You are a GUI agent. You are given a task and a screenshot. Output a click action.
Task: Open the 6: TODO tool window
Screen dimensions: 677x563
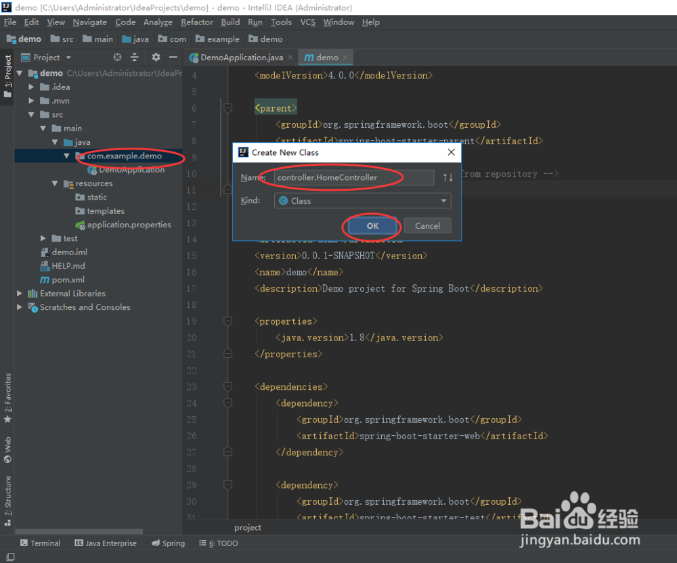point(219,543)
